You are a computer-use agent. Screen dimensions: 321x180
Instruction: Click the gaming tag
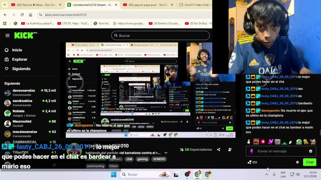(x=142, y=159)
